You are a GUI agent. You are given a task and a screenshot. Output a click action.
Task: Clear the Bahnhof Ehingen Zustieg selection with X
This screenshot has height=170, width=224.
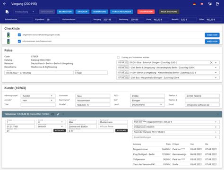click(x=211, y=62)
